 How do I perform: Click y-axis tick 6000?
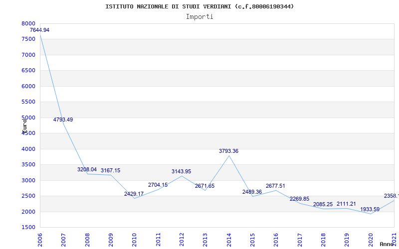pyautogui.click(x=28, y=86)
